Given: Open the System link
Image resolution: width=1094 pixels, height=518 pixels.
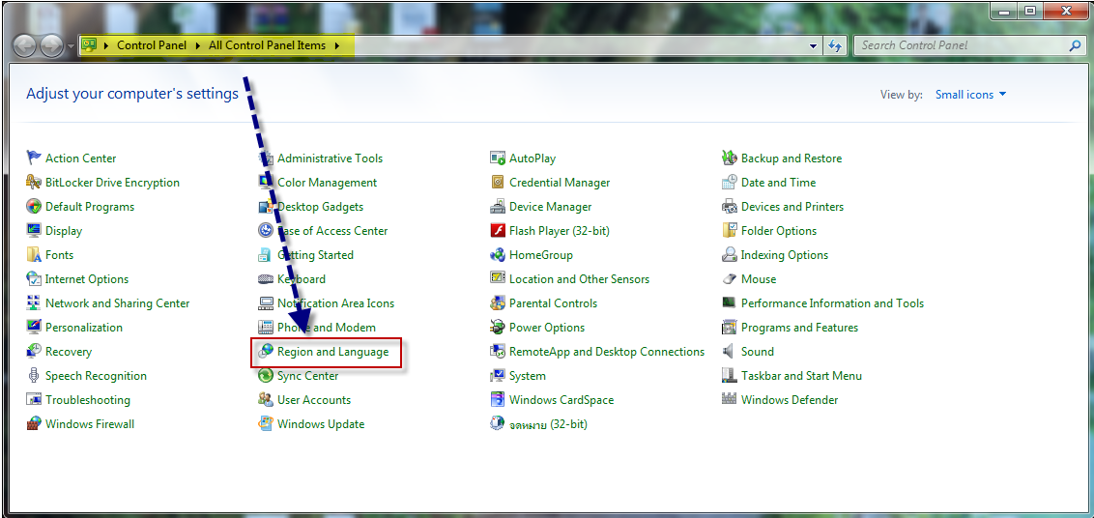Looking at the screenshot, I should [x=528, y=376].
